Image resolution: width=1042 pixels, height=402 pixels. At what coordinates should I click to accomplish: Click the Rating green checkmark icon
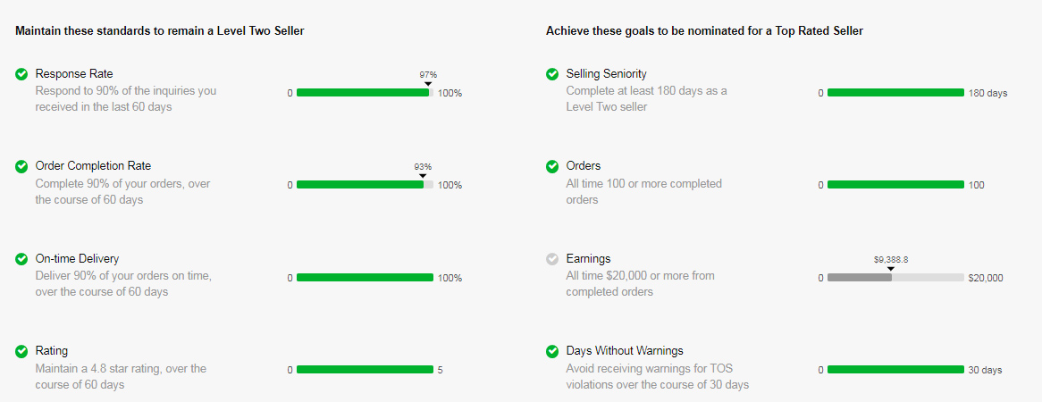(x=21, y=351)
